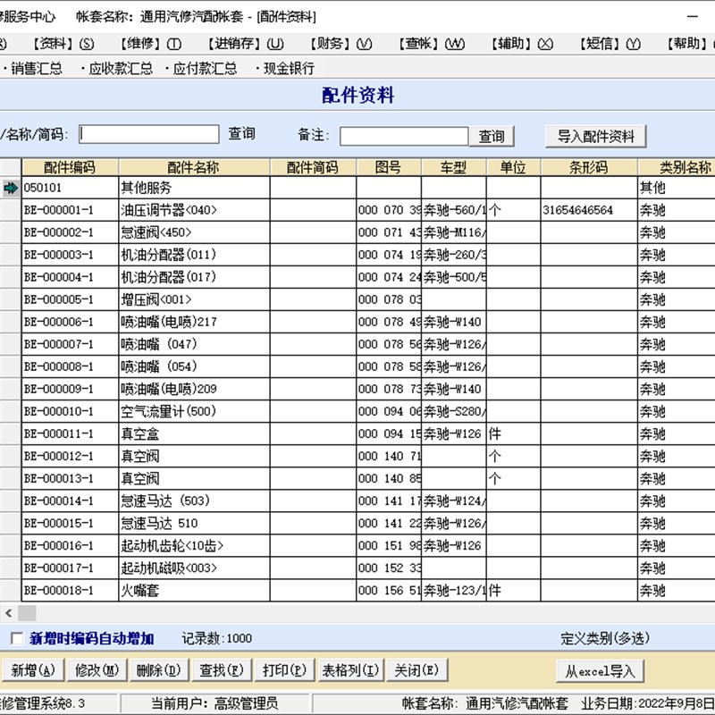Open the 【财务】(V) menu
Viewport: 715px width, 715px height.
coord(341,44)
